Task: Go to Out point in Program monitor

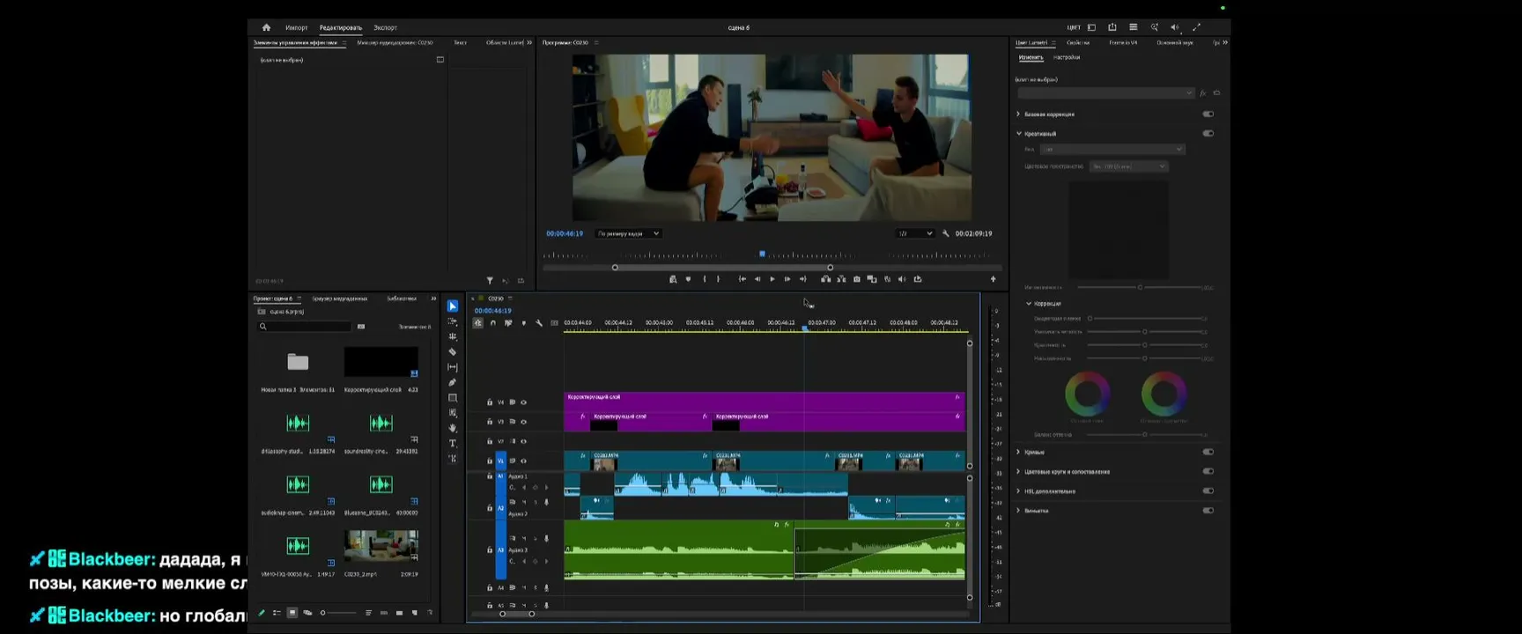Action: pos(802,279)
